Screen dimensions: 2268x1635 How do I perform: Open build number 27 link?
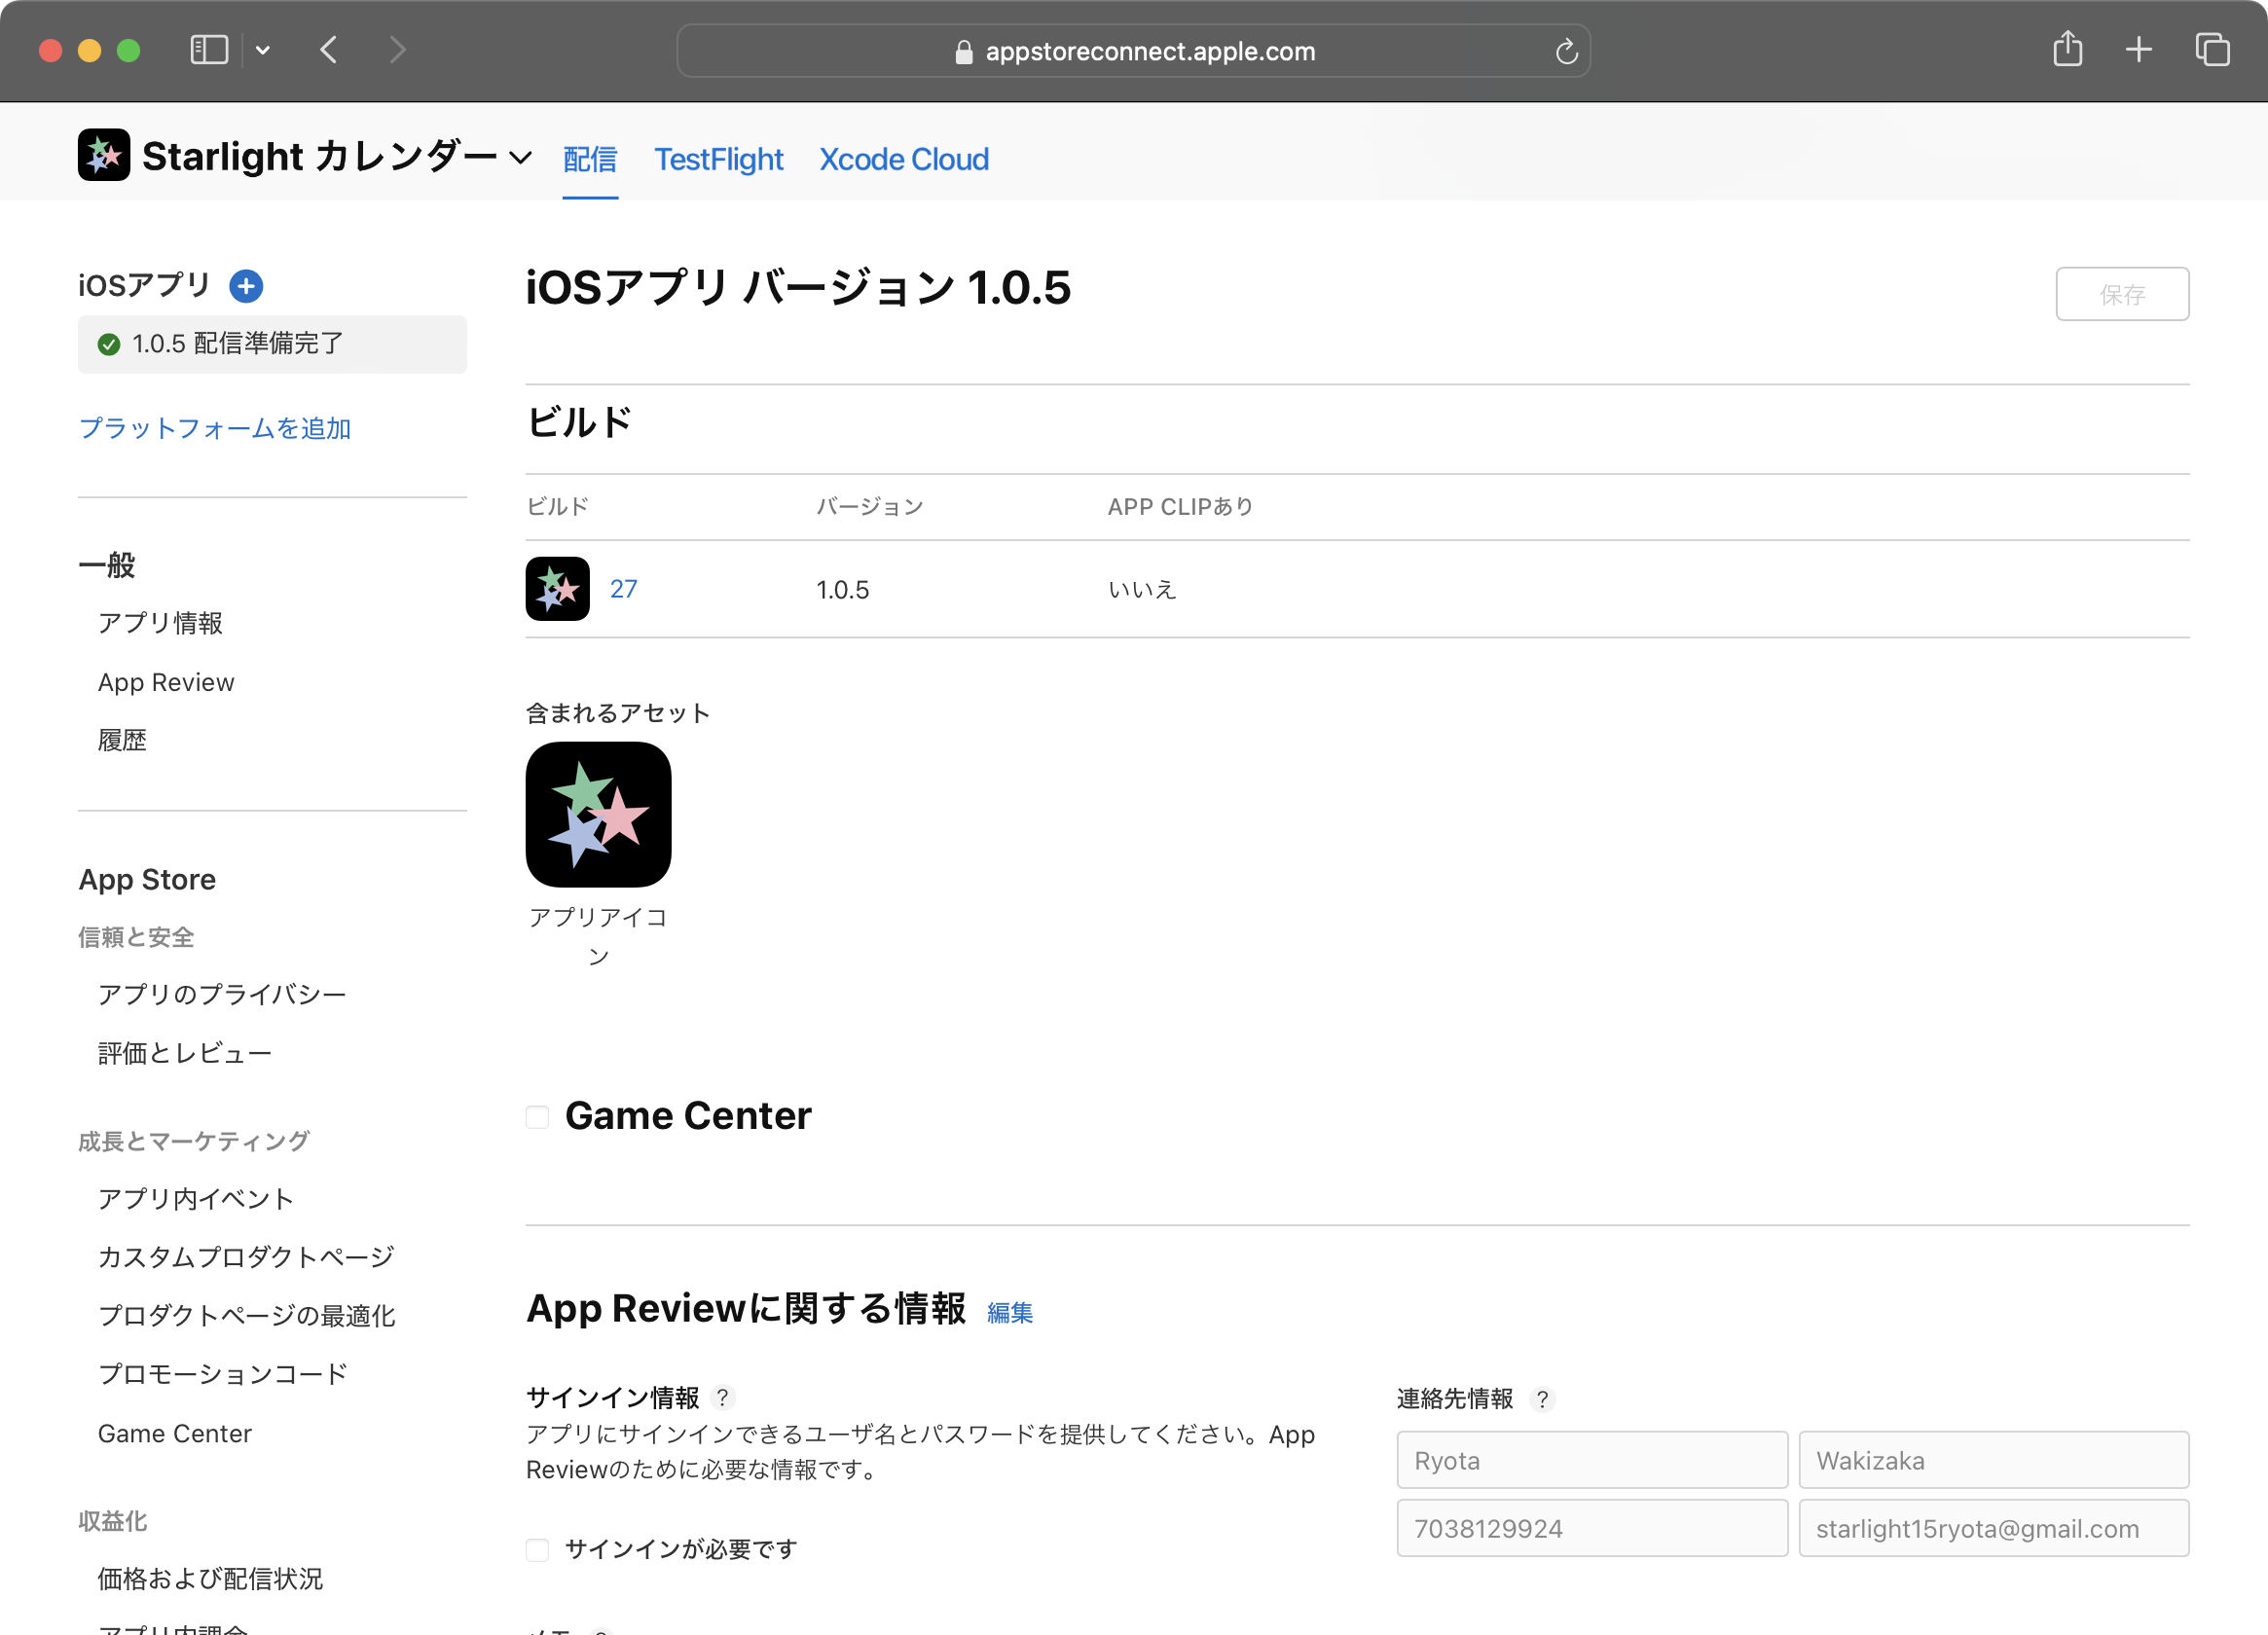point(623,589)
